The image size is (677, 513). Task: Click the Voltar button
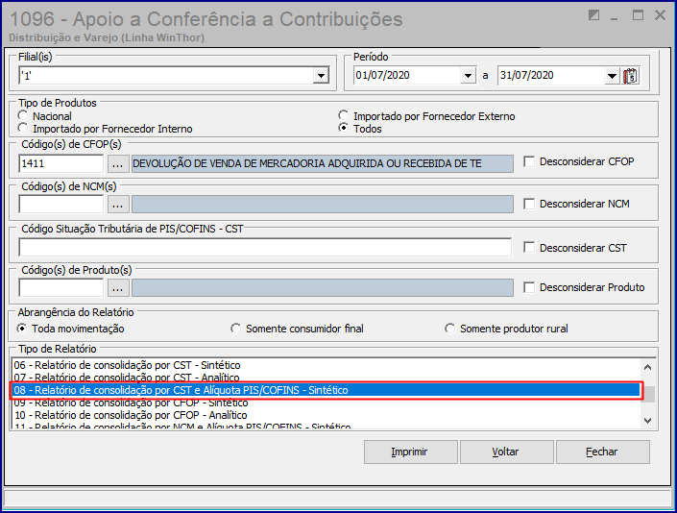click(506, 452)
